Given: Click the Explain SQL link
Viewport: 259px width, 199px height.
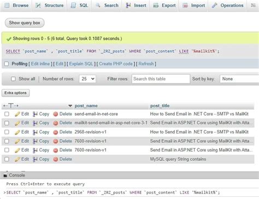Looking at the screenshot, I should [81, 64].
